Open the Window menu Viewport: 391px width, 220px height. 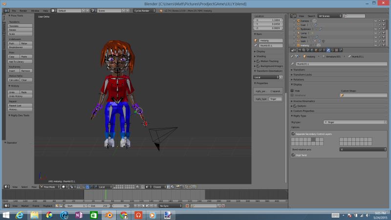[35, 11]
